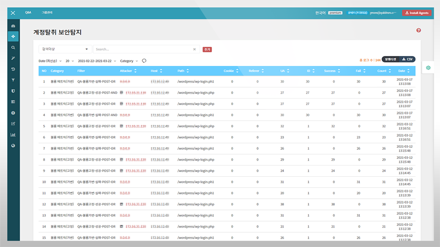The width and height of the screenshot is (440, 247).
Task: Open the magnifier search icon in sidebar
Action: (13, 48)
